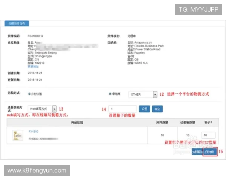Click the 已装箱数量 column header
Image resolution: width=226 pixels, height=180 pixels.
tap(188, 122)
